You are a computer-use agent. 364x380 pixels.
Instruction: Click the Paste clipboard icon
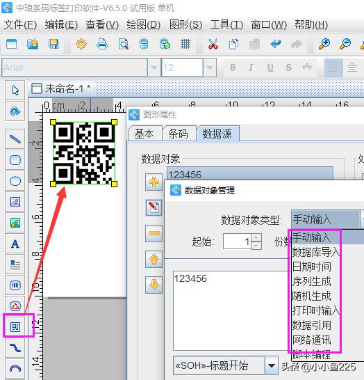click(x=254, y=44)
